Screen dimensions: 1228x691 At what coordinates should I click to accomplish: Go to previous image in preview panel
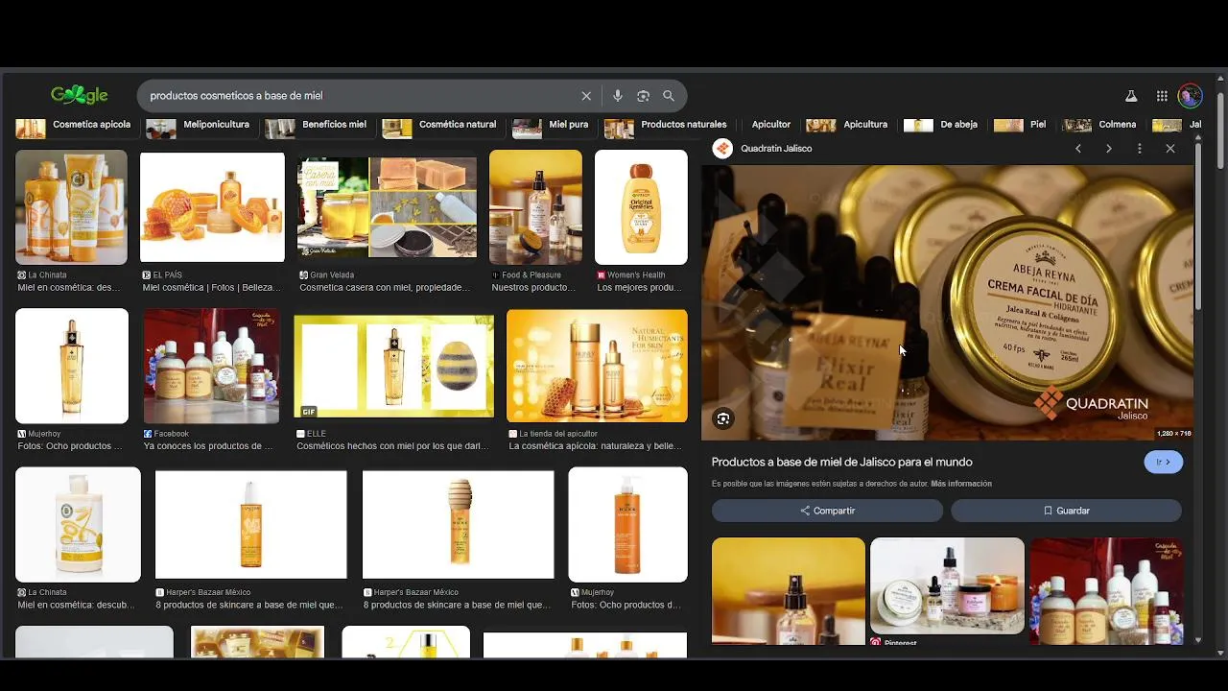[1078, 149]
